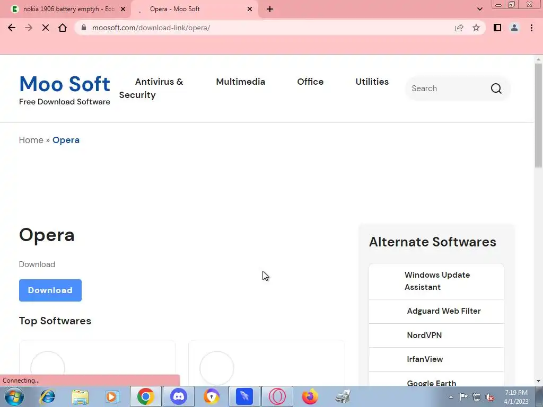Image resolution: width=543 pixels, height=407 pixels.
Task: Open Adguard Web Filter link
Action: click(444, 311)
